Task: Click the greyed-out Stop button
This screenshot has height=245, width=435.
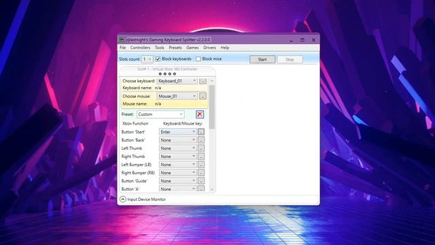Action: pos(290,59)
